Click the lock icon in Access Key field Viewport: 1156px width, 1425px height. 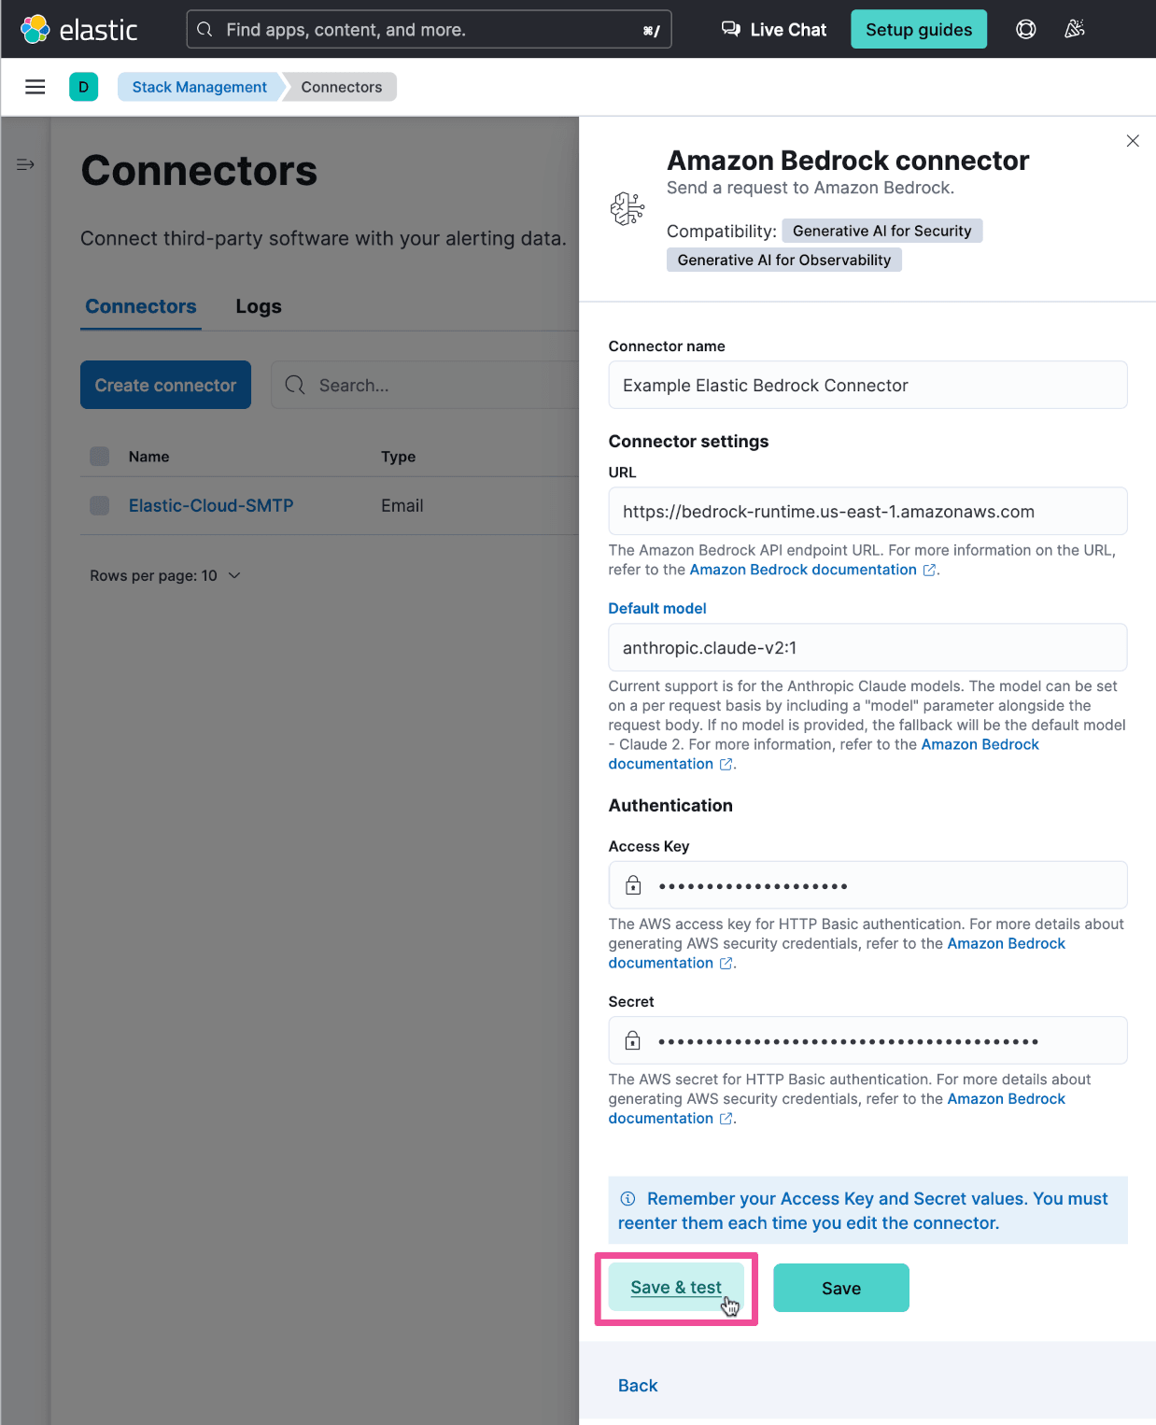pos(633,885)
